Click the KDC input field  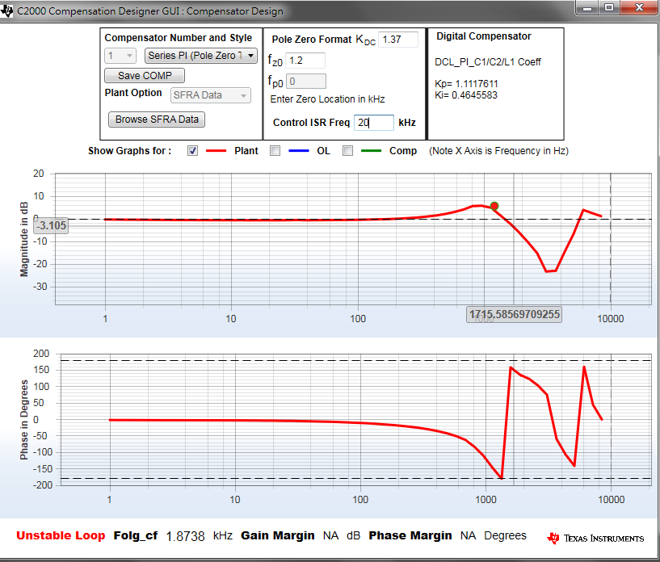coord(398,40)
